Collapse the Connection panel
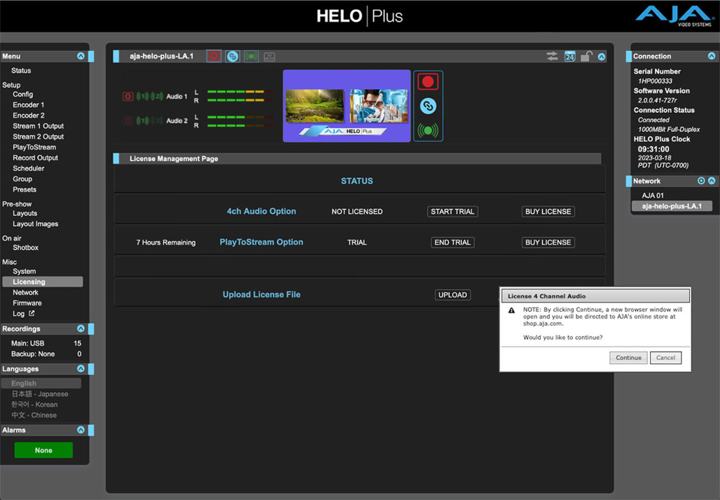The image size is (720, 500). click(x=712, y=56)
